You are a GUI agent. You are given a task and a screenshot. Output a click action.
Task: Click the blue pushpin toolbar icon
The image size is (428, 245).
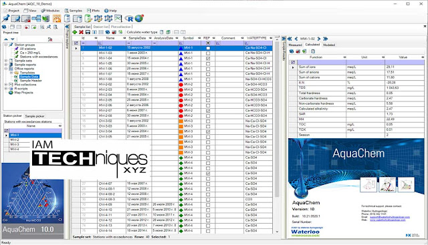coord(5,19)
